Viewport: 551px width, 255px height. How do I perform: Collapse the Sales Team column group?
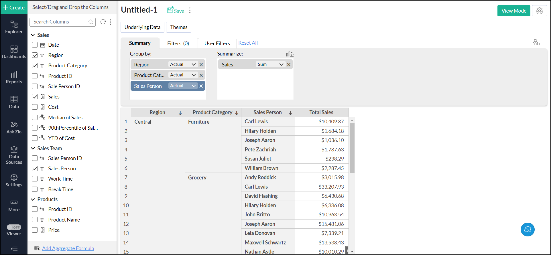(33, 148)
